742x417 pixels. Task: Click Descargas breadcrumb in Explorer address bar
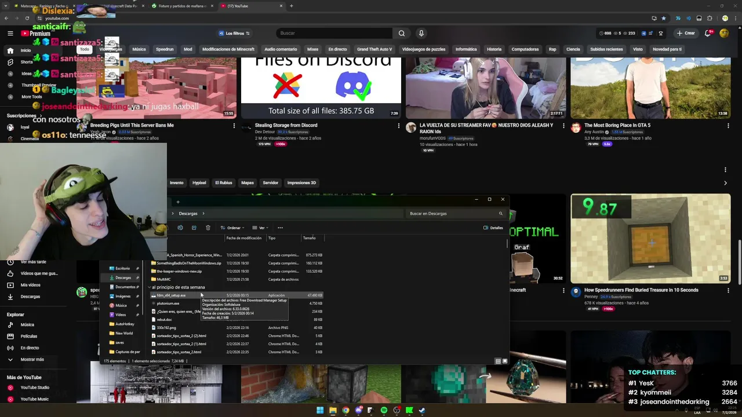[188, 214]
